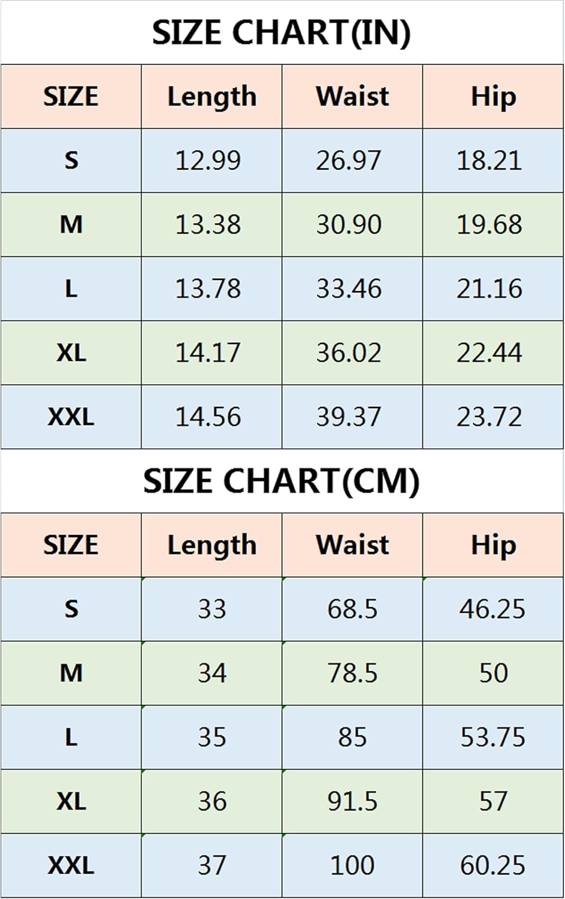Click the 14.17 length cell
This screenshot has height=899, width=565.
[212, 353]
